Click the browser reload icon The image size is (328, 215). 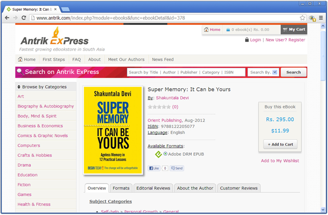coord(23,18)
